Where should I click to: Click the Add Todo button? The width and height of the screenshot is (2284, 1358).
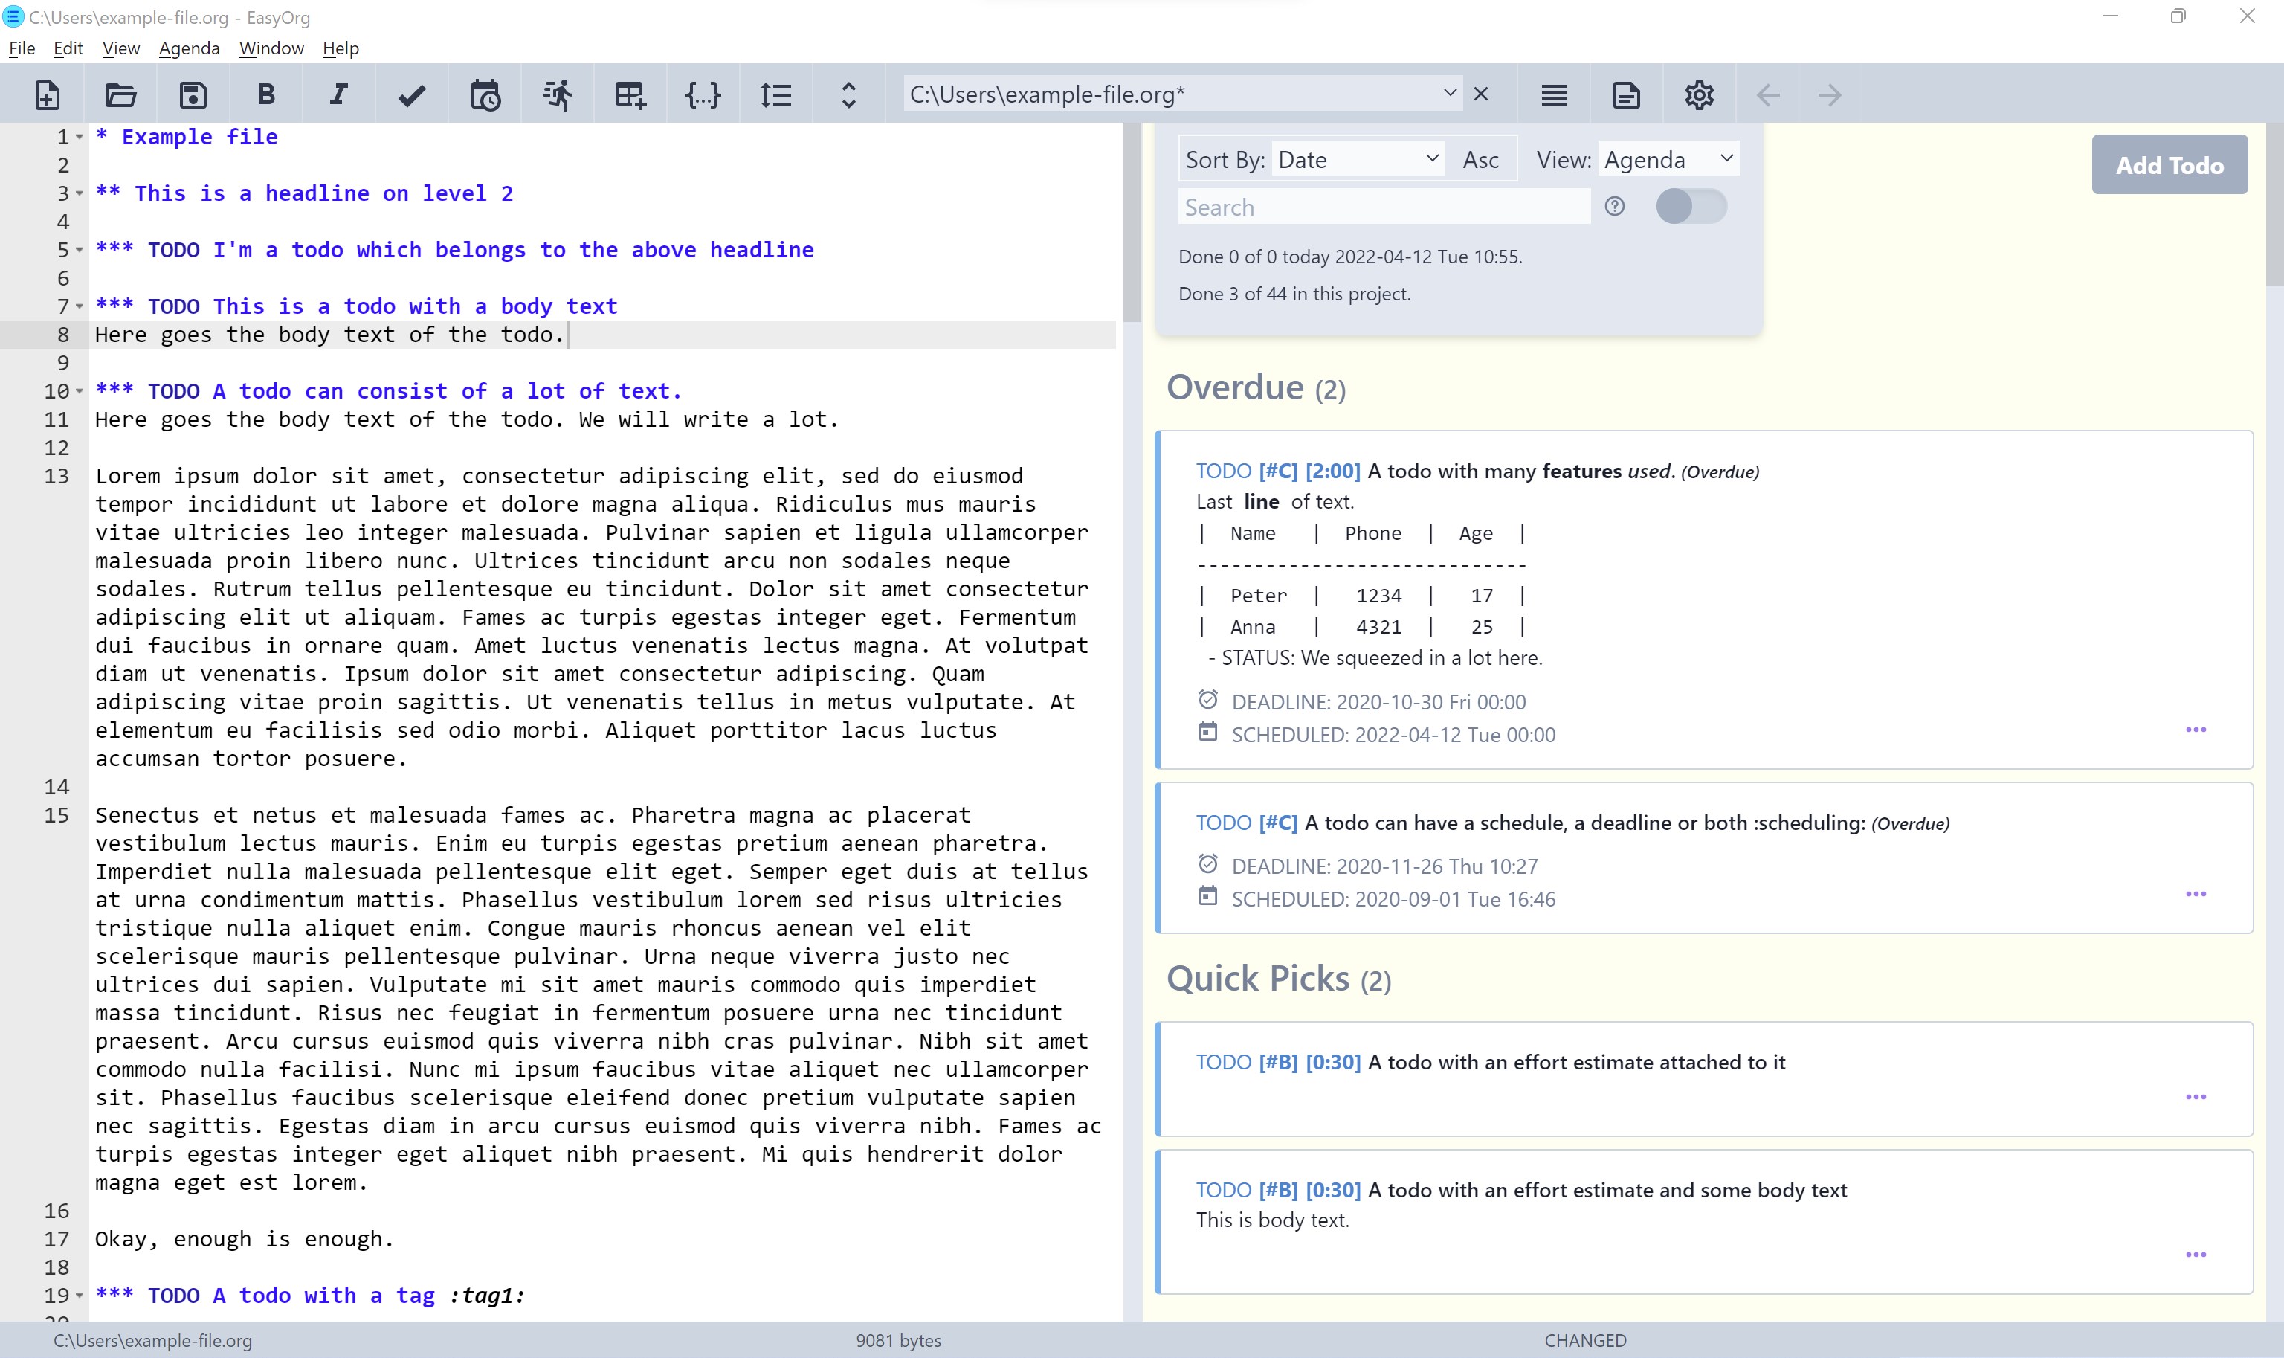click(x=2169, y=164)
